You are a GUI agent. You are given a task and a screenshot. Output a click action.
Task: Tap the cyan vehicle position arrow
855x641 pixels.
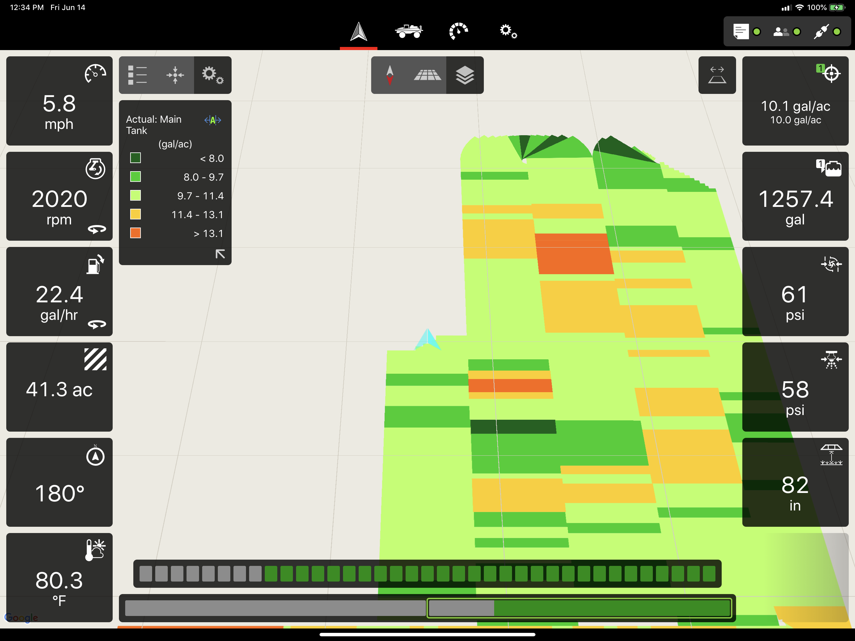coord(427,340)
